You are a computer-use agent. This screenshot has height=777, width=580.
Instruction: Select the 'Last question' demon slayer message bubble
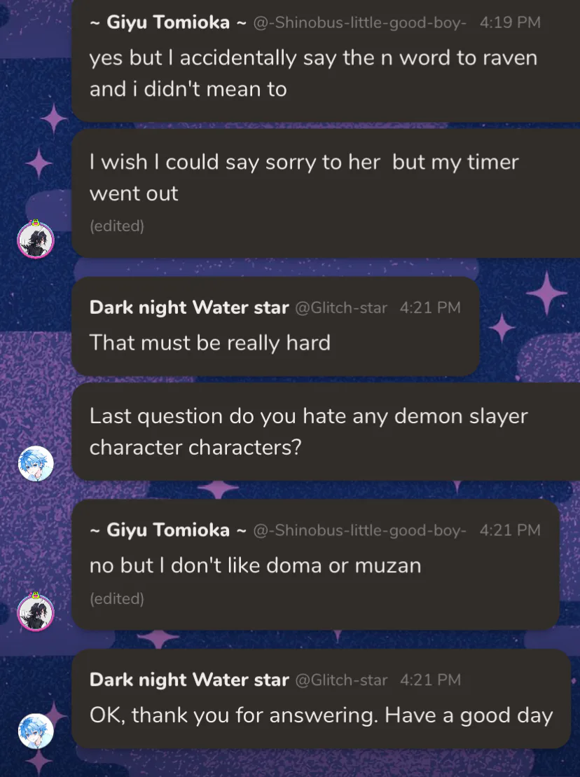click(308, 432)
